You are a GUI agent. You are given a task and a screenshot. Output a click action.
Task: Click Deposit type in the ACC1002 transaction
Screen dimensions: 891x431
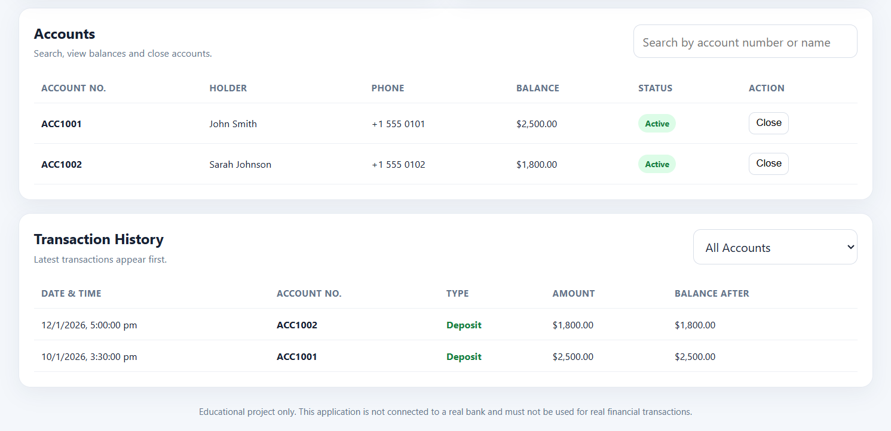click(x=464, y=325)
